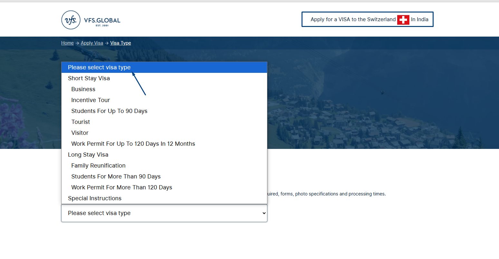499x259 pixels.
Task: Click the Apply for a VISA to Switzerland button
Action: pos(368,19)
